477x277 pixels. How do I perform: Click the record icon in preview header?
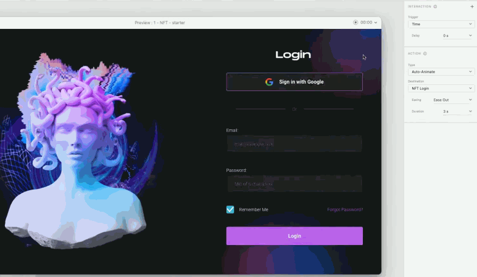pos(355,22)
